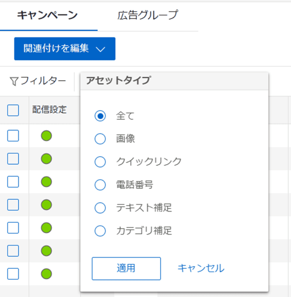The image size is (291, 297).
Task: Click the キャンセル link
Action: [201, 268]
